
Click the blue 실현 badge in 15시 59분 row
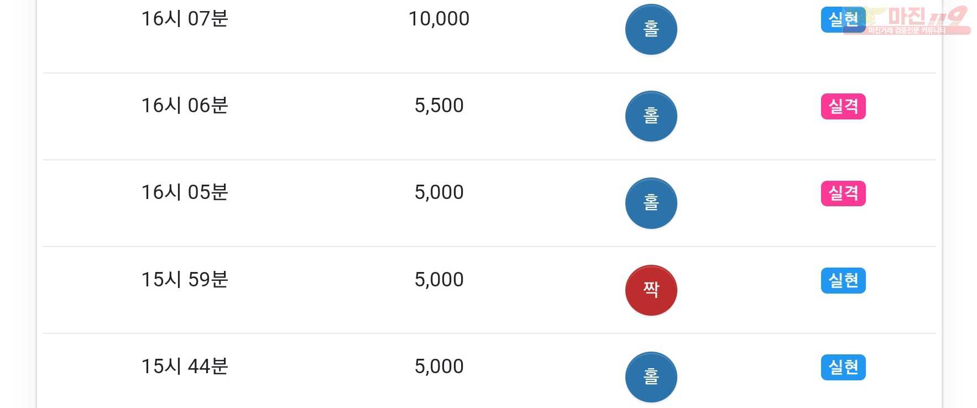(843, 280)
